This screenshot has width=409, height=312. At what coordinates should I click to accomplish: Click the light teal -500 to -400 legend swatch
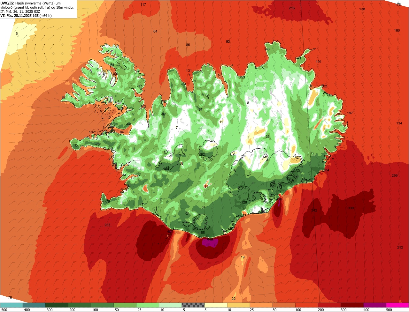tap(11, 305)
